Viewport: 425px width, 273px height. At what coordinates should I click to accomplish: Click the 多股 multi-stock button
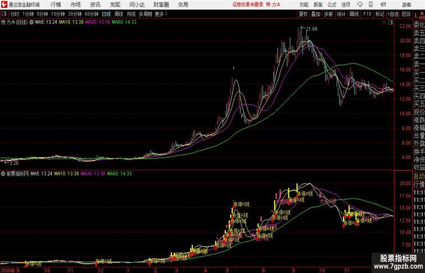(x=328, y=14)
